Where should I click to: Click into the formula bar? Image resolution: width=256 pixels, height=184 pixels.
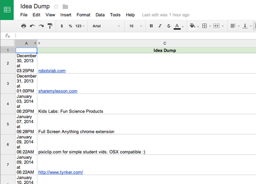pos(136,36)
